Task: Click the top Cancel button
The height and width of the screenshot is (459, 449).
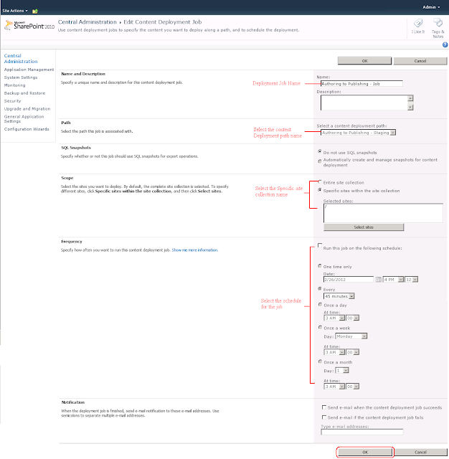Action: click(x=420, y=61)
